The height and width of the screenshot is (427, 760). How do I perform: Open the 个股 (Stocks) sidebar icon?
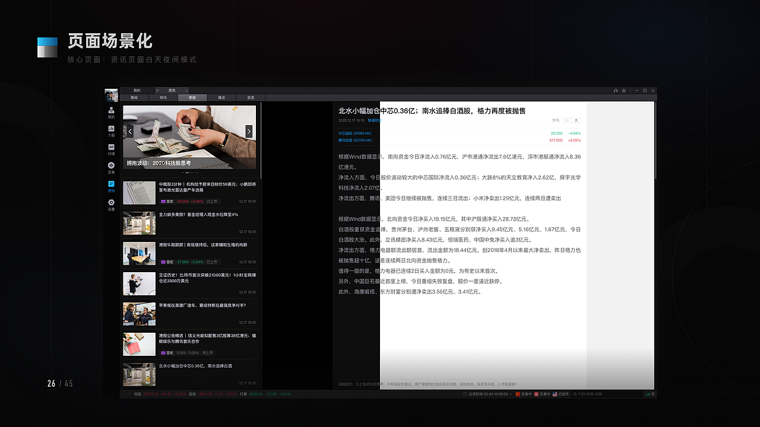111,131
